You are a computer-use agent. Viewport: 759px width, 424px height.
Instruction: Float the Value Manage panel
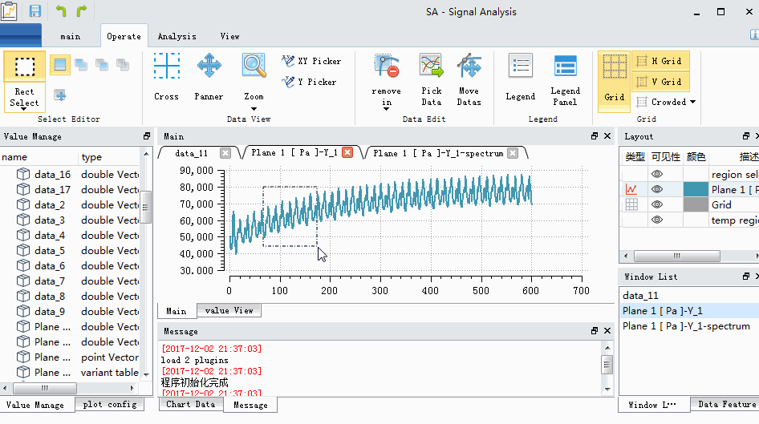coord(147,136)
